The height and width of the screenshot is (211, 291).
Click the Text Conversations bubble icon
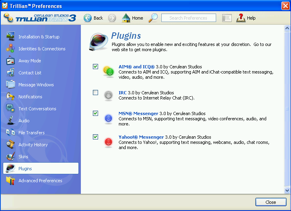click(x=10, y=108)
